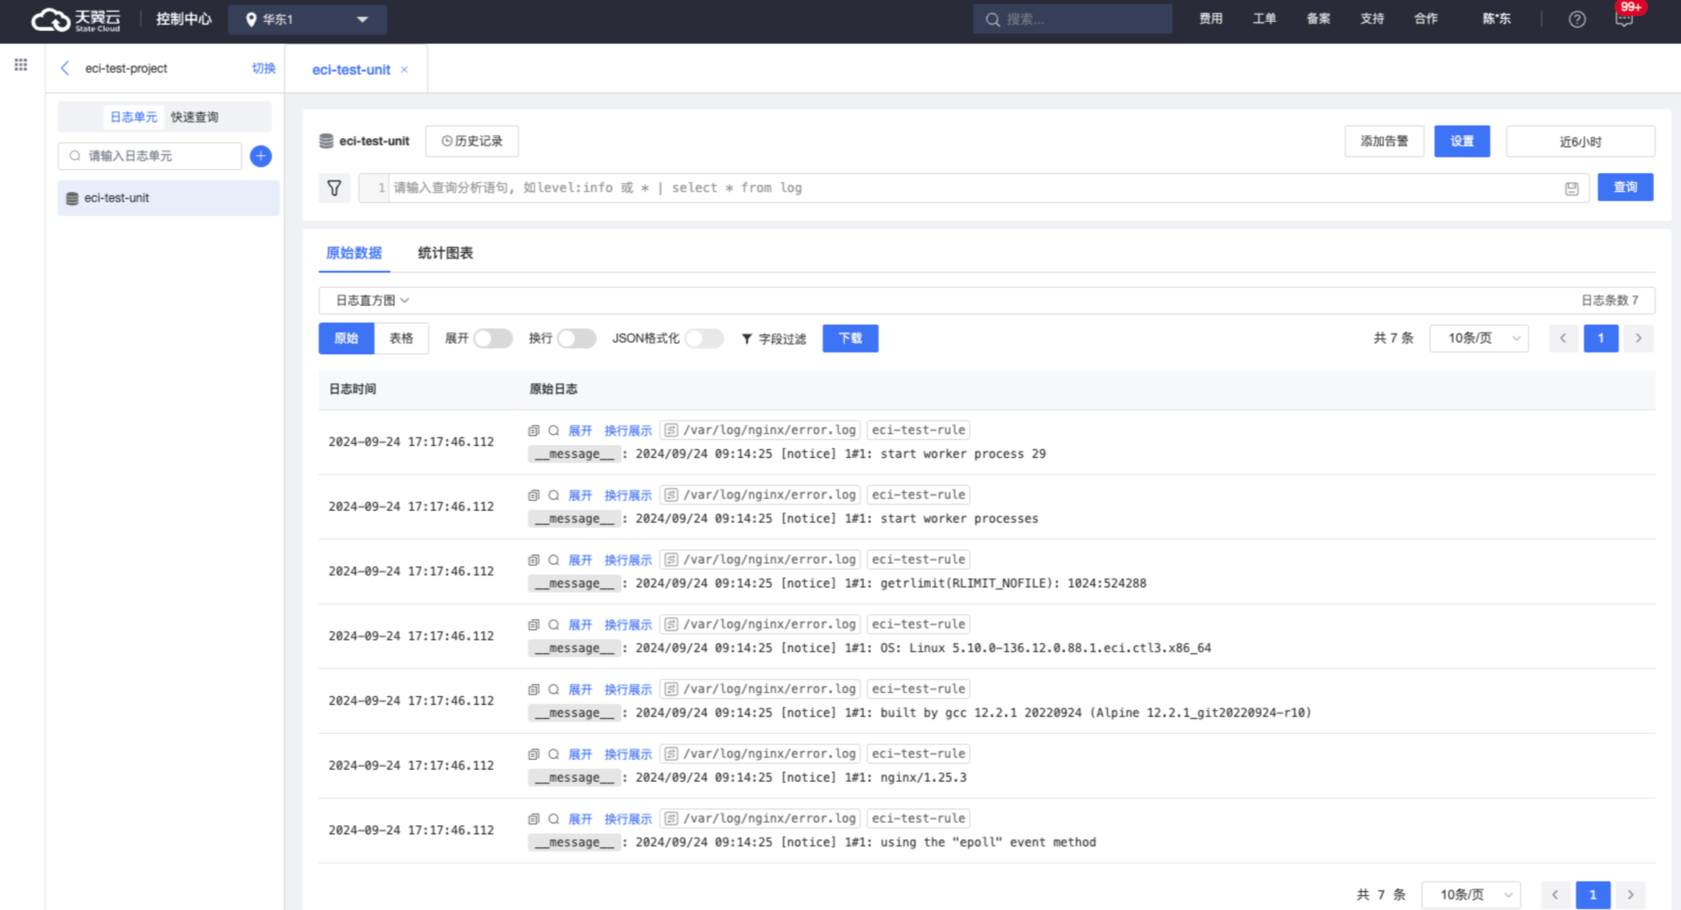1681x910 pixels.
Task: Go to next page in bottom pagination
Action: click(1630, 894)
